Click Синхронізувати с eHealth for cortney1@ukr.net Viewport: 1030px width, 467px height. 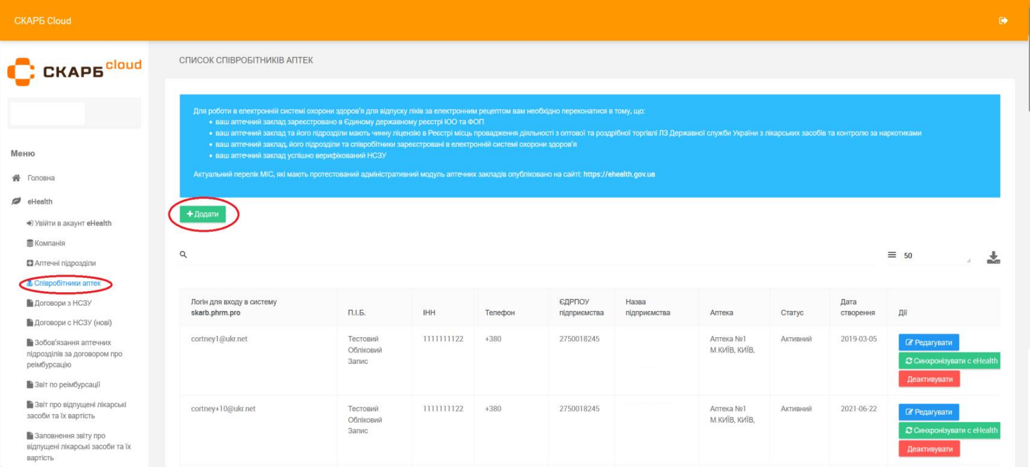pos(950,361)
